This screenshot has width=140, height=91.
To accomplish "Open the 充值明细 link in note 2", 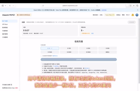I will 56,66.
